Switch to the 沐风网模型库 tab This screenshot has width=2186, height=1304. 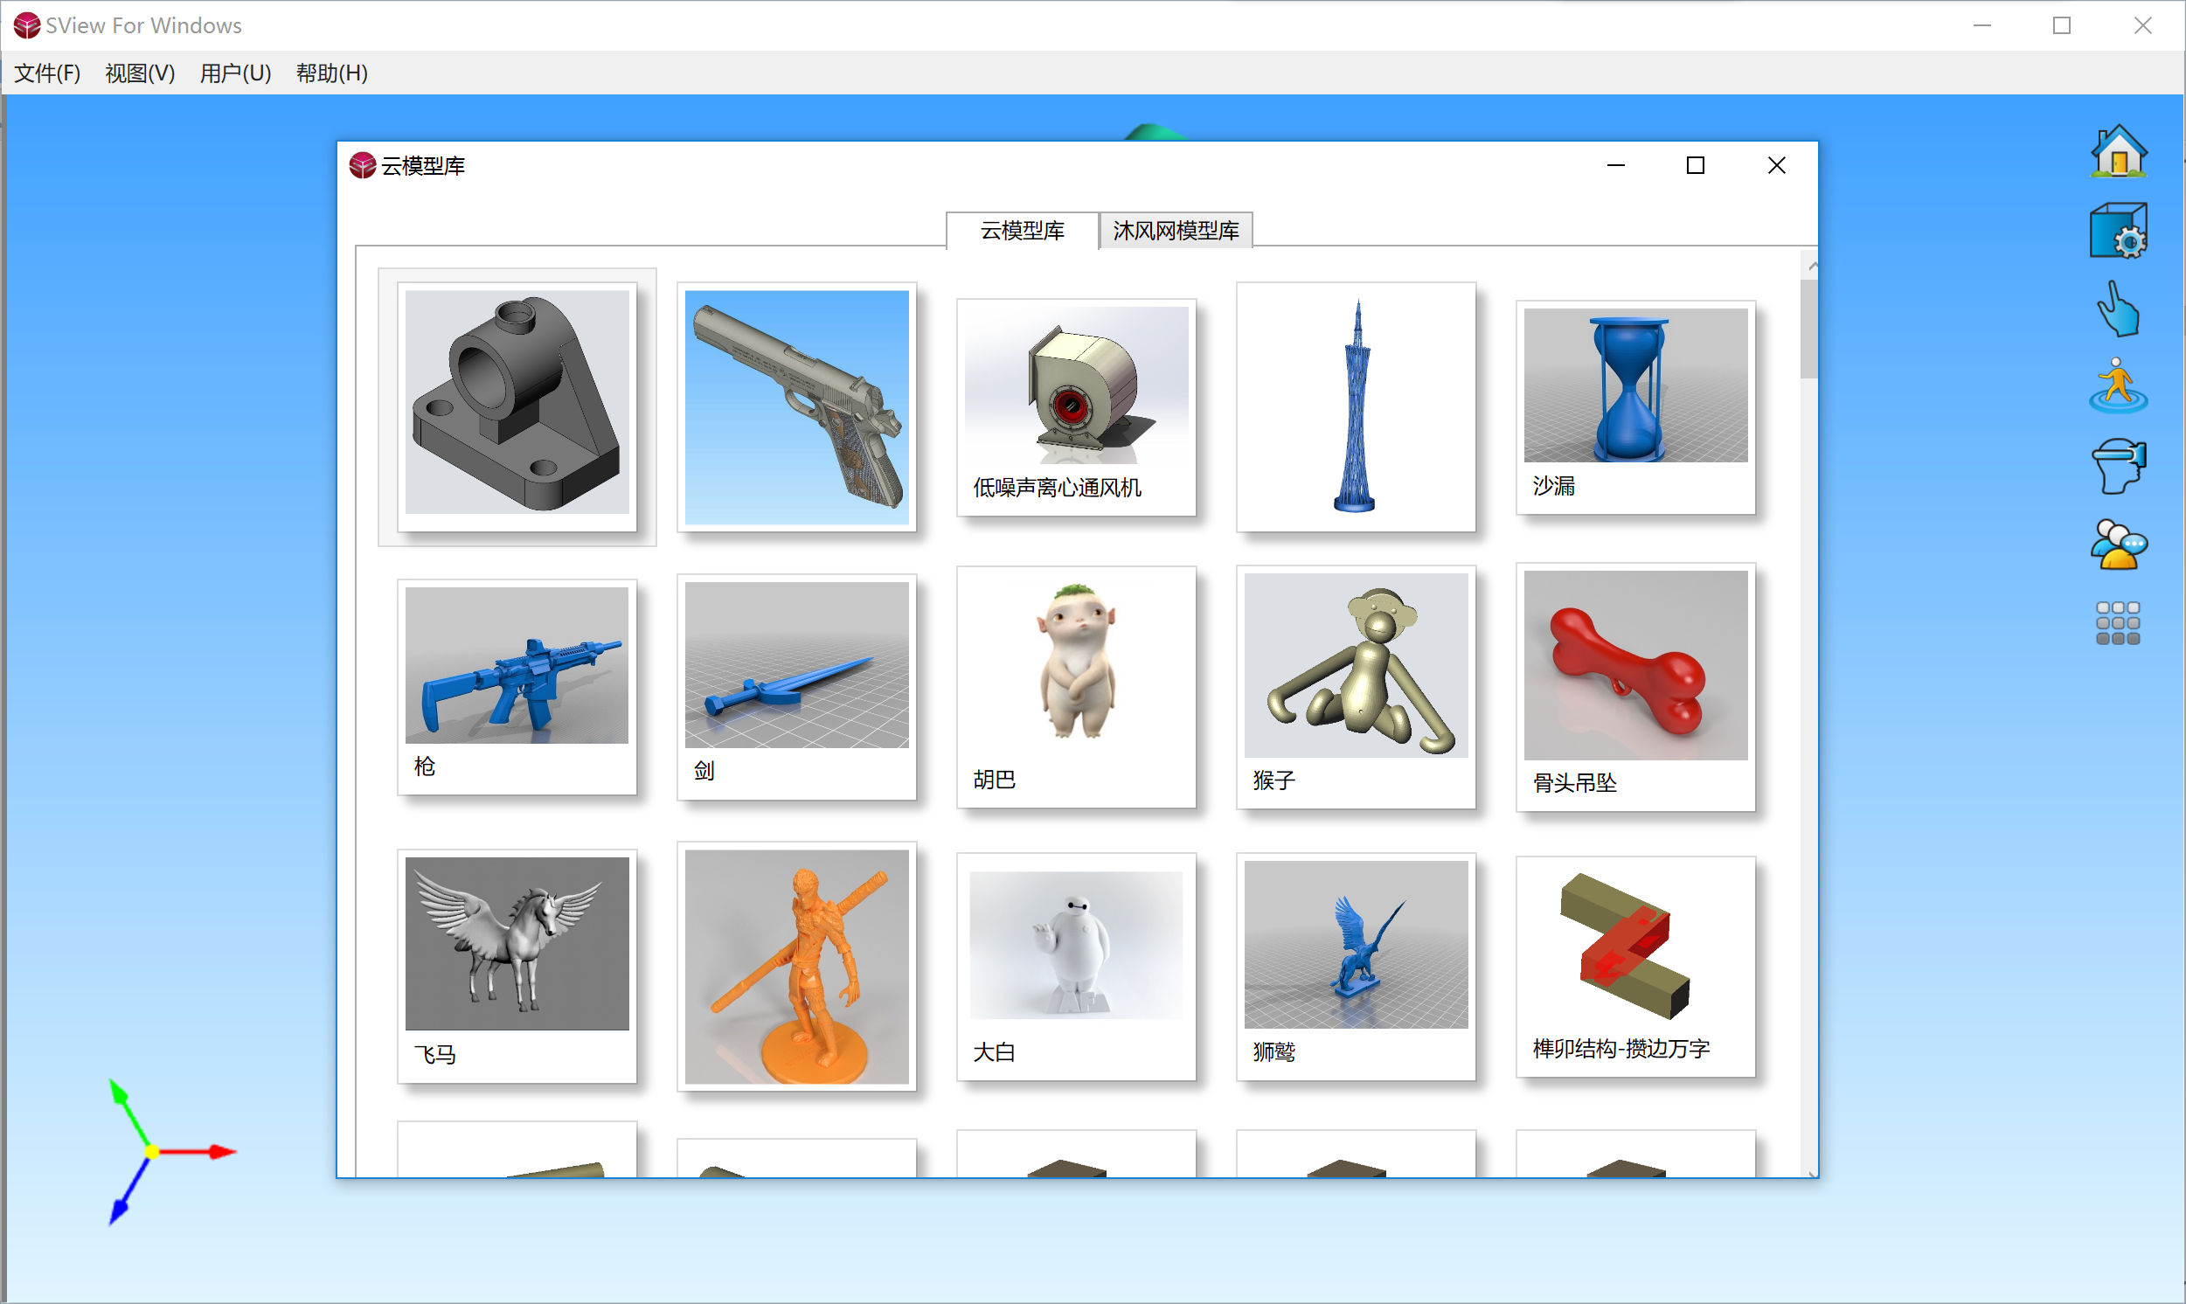coord(1176,230)
